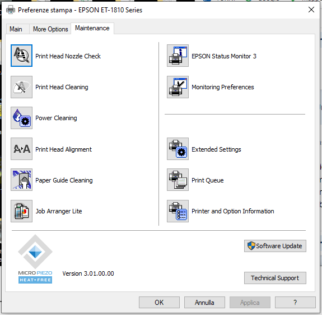This screenshot has height=315, width=322.
Task: Click the Version 3.01.00.00 text
Action: pyautogui.click(x=88, y=273)
